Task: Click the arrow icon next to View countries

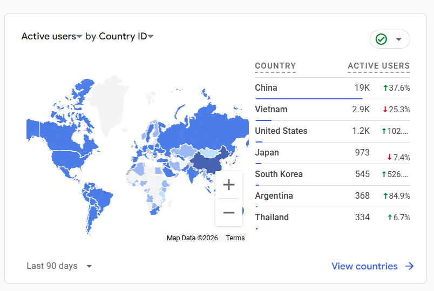Action: 409,266
